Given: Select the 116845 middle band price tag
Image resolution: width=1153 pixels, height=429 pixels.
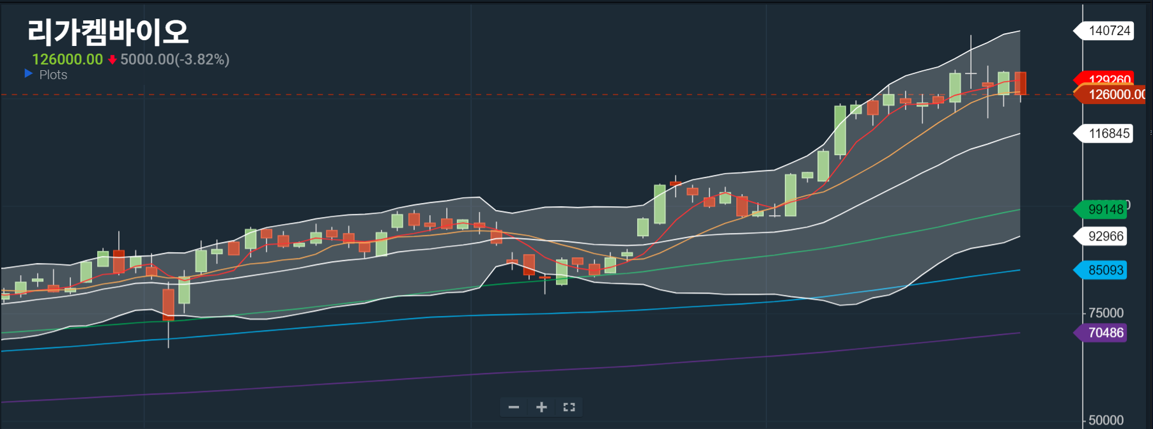Looking at the screenshot, I should (x=1109, y=133).
